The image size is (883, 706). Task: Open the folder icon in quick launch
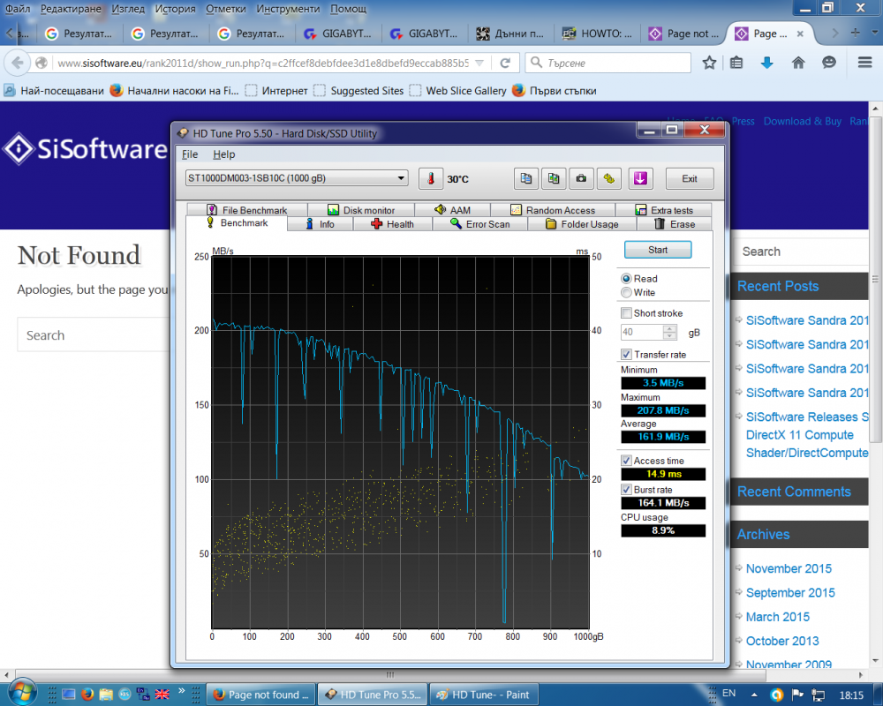106,695
